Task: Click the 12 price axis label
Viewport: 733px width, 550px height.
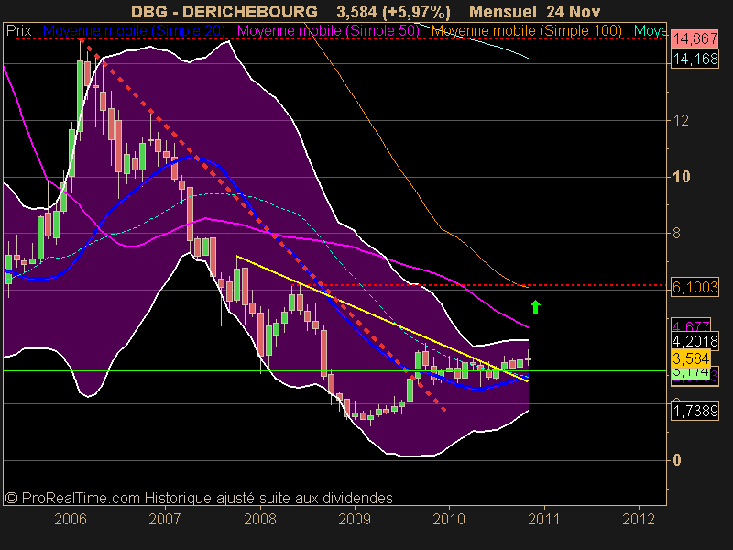Action: point(681,121)
